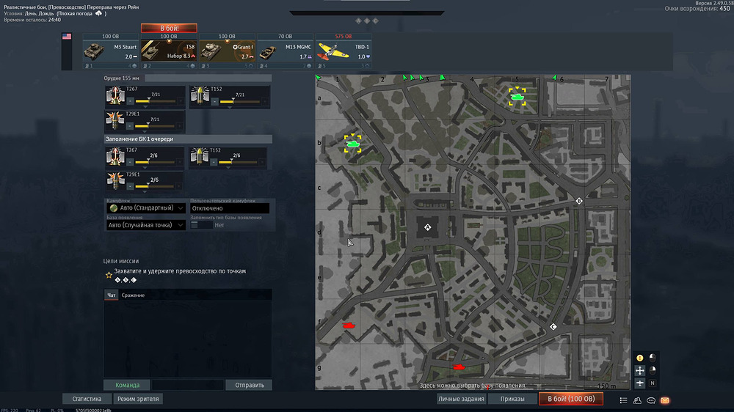Screen dimensions: 734x412
Task: Switch to the Сражение chat tab
Action: (x=133, y=295)
